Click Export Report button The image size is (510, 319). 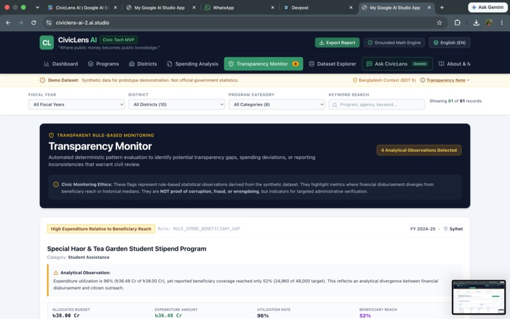point(337,42)
